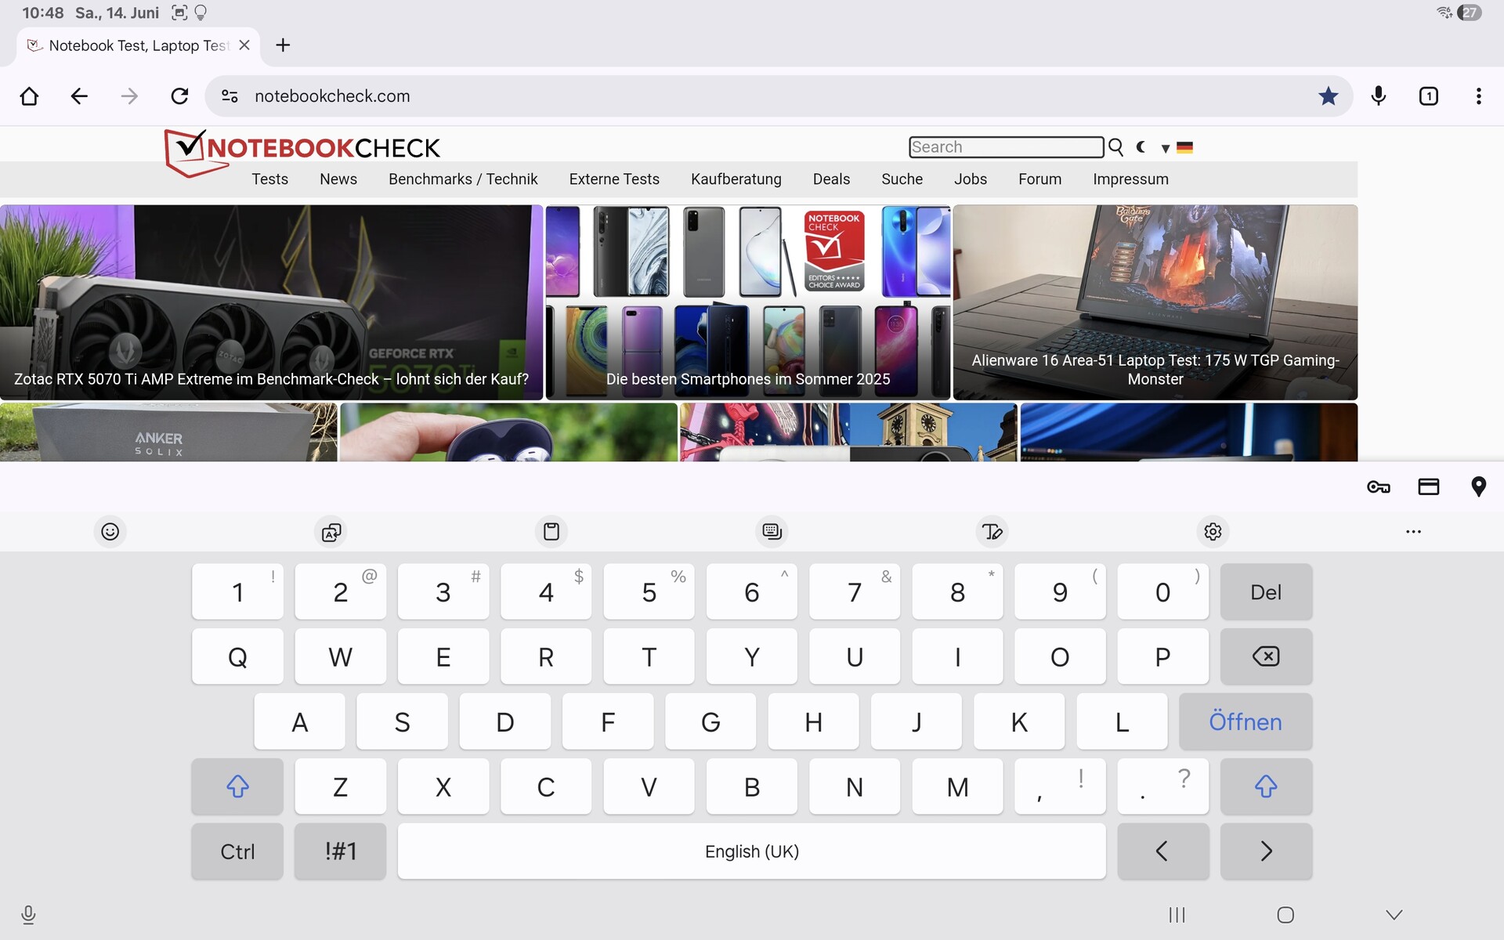
Task: Open the payment methods card icon
Action: pyautogui.click(x=1428, y=487)
